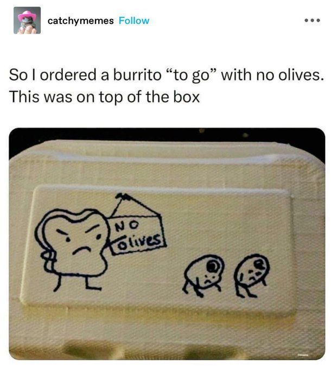Screen dimensions: 331x369
Task: Click the word 'olives.' in the caption
Action: pos(301,75)
